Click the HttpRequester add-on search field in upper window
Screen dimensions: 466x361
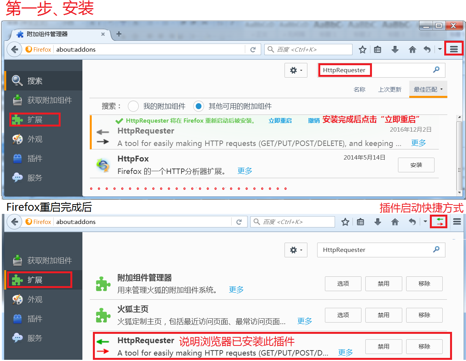(381, 70)
